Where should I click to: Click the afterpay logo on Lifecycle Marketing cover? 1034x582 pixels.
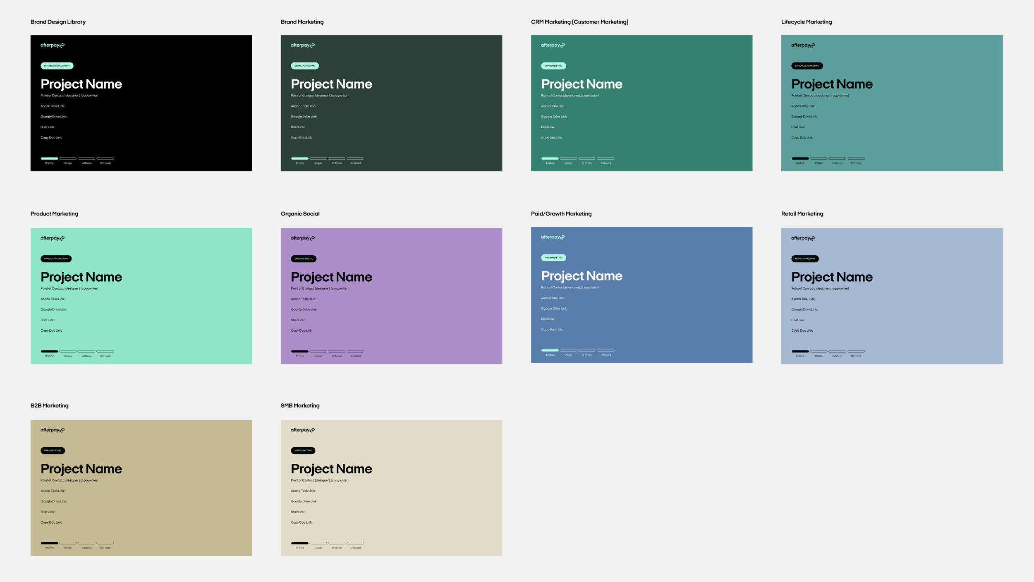803,45
